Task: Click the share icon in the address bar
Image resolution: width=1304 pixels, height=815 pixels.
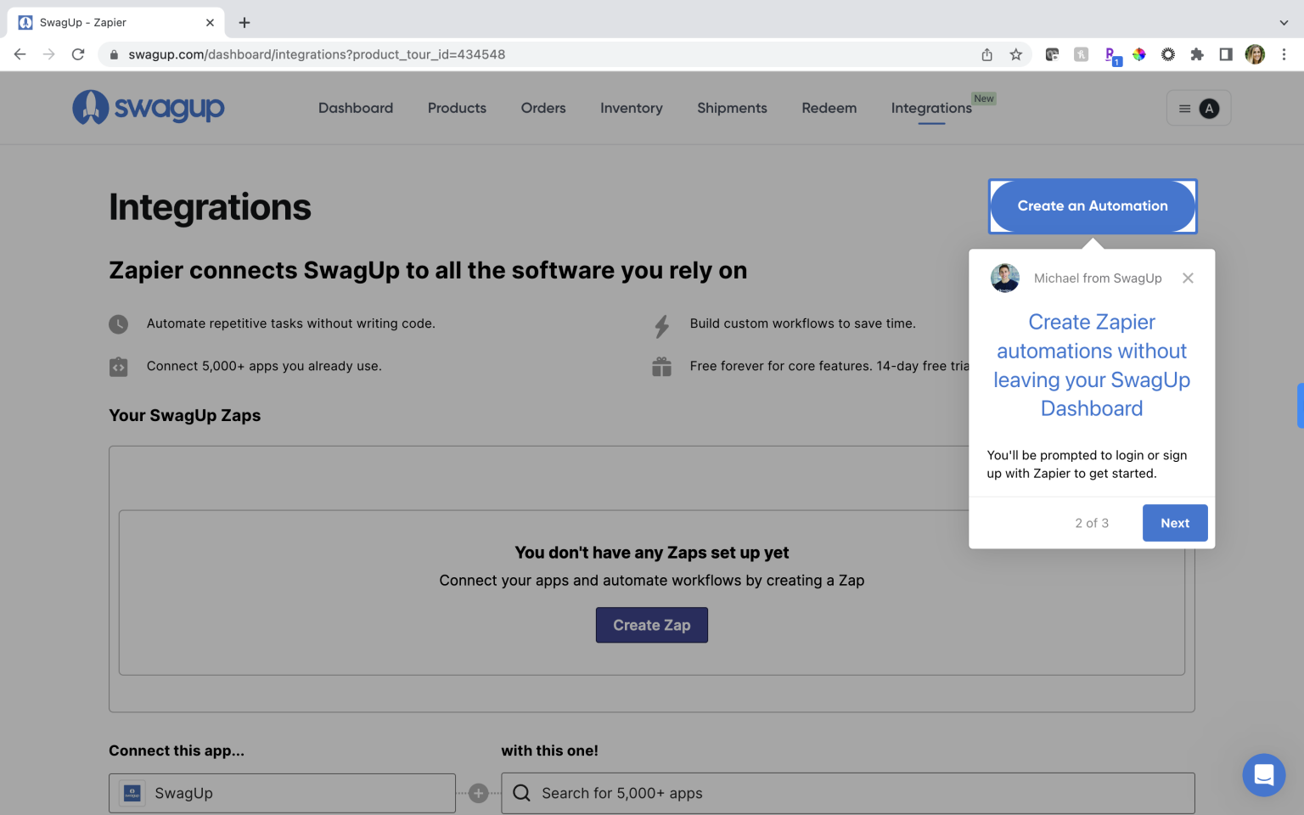Action: 986,53
